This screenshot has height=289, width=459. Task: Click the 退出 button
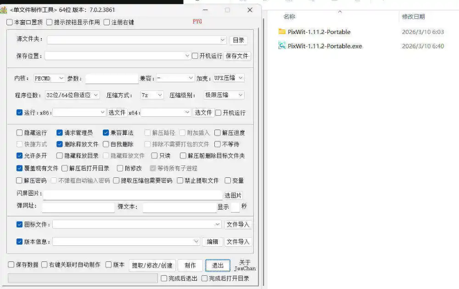(218, 265)
